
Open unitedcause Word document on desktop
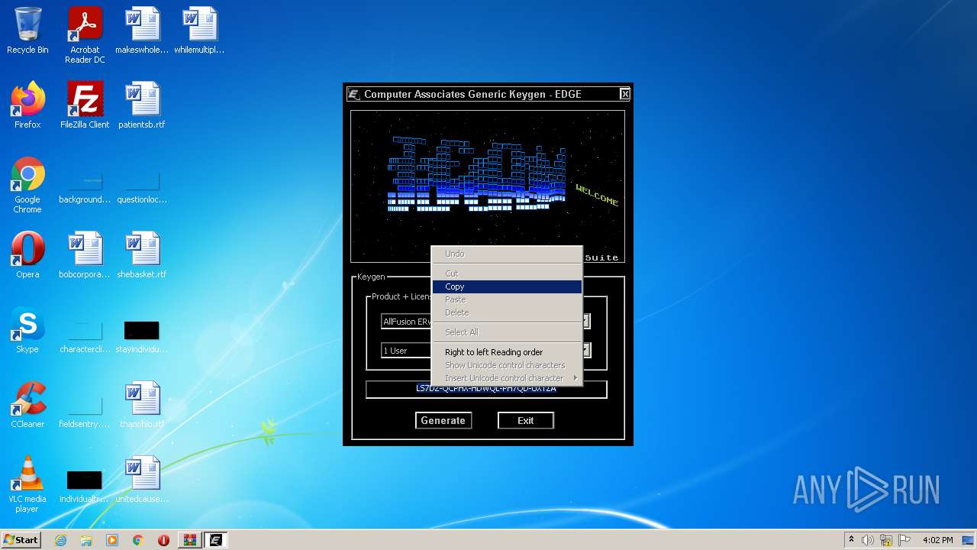[142, 480]
